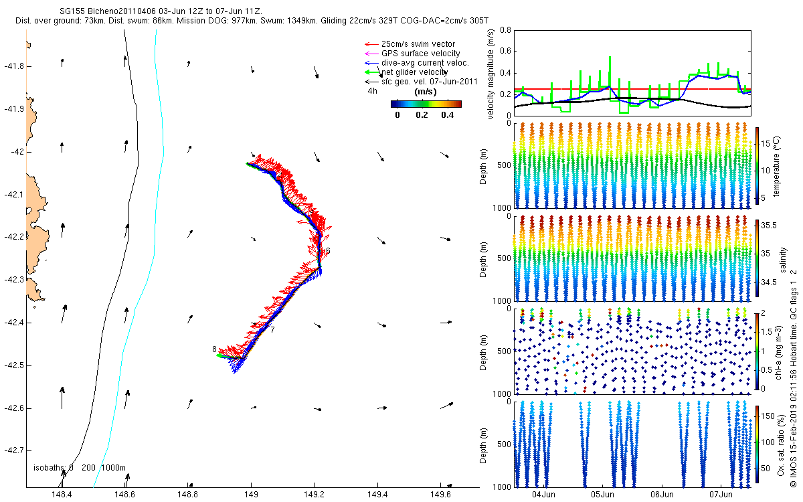
Task: Click the '05Jun' date tick label
Action: (x=603, y=495)
